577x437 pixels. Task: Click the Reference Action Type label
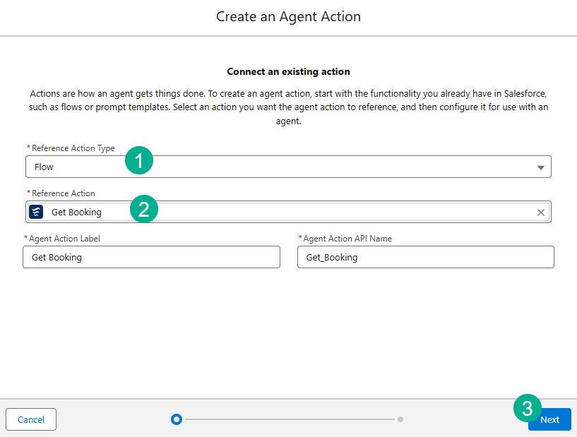click(x=73, y=148)
